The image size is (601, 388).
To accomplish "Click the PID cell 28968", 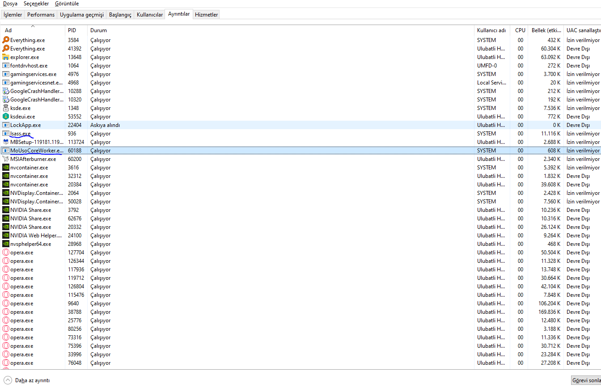I will pyautogui.click(x=75, y=244).
